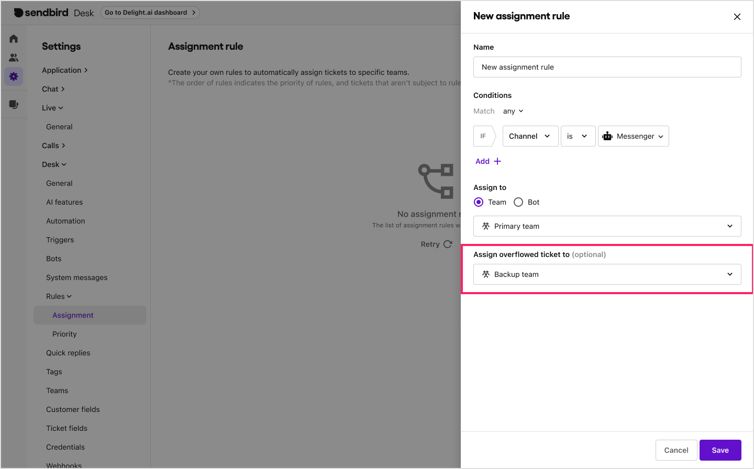Select the Bot radio button under Assign to
Image resolution: width=754 pixels, height=469 pixels.
[518, 202]
